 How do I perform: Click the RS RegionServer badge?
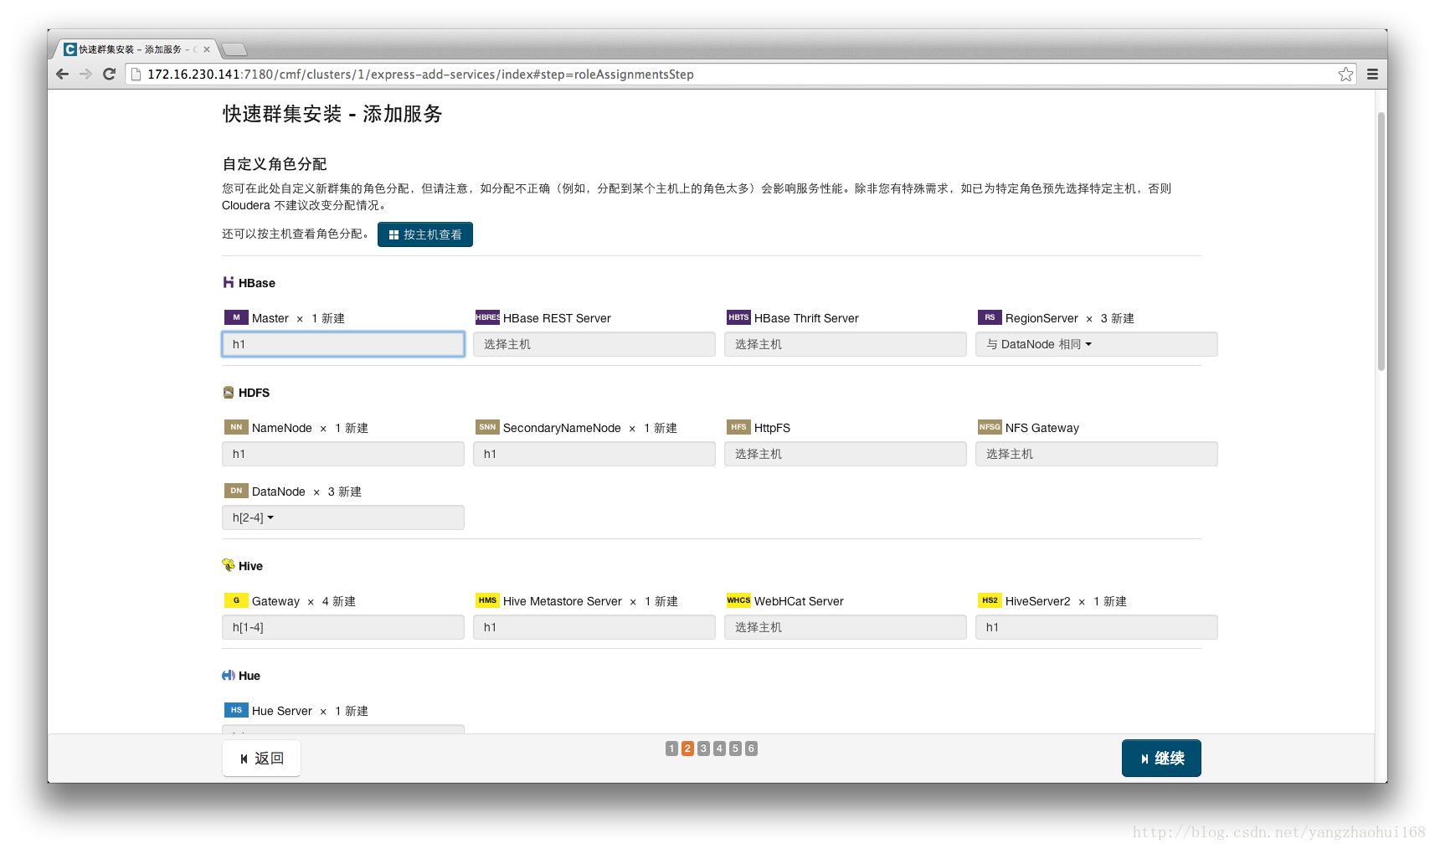990,317
